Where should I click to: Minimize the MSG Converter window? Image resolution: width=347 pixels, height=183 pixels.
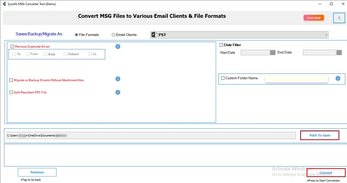coord(320,4)
